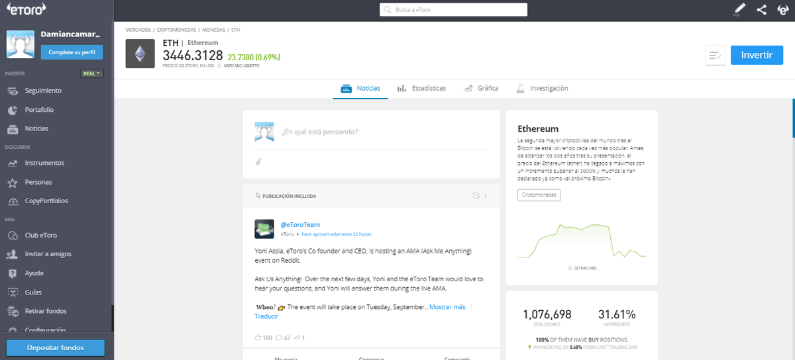Switch to the Noticias tab
795x360 pixels.
360,88
